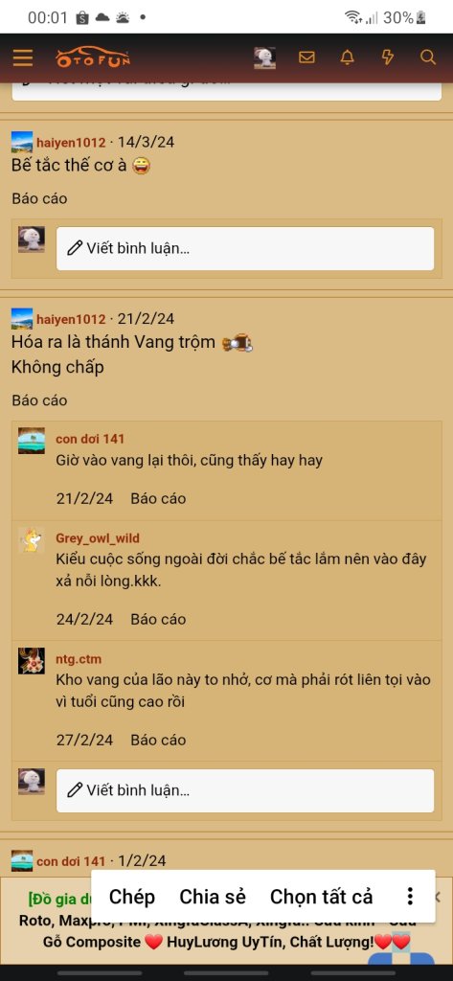The width and height of the screenshot is (453, 981).
Task: Write a comment under the 14/3/24 post
Action: 245,248
